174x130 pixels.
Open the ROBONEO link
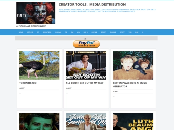(83, 12)
